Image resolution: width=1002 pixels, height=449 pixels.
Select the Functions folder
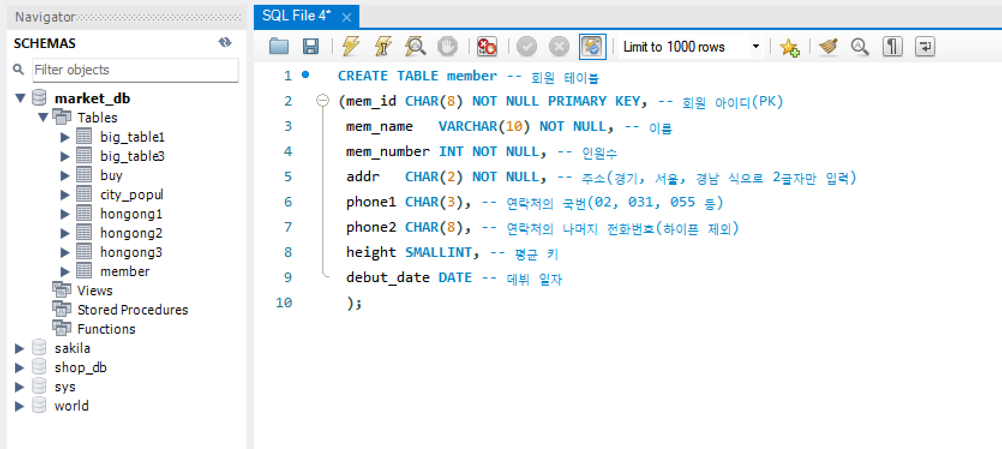click(106, 329)
